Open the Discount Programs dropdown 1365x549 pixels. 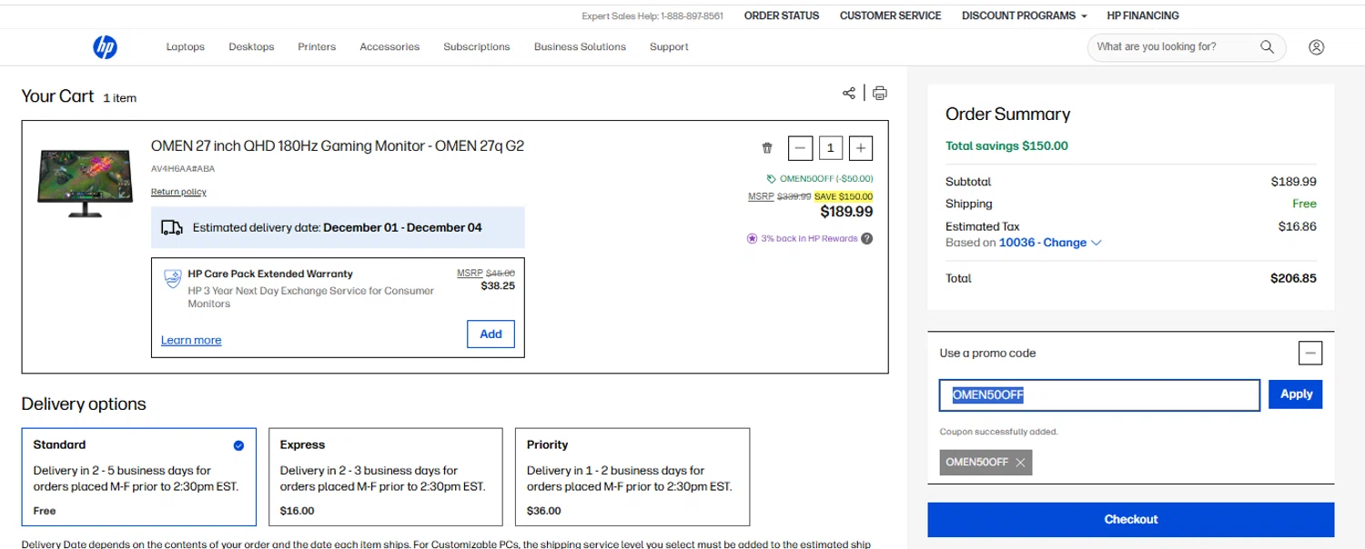(x=1025, y=15)
